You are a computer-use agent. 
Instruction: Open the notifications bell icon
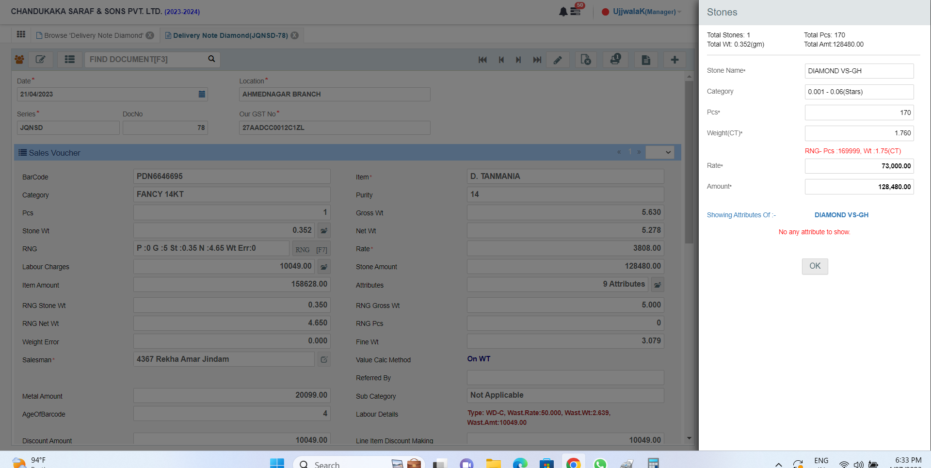click(x=563, y=12)
